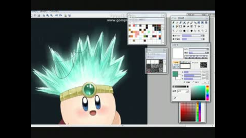Screen dimensions: 246x138
Task: Close the color swatch palette window
Action: 163,16
